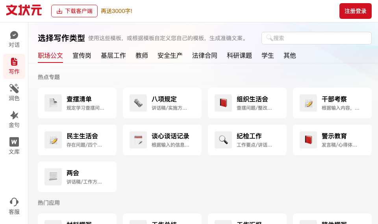Screen dimensions: 378x224
Task: Click the 两会 card document icon
Action: [53, 177]
